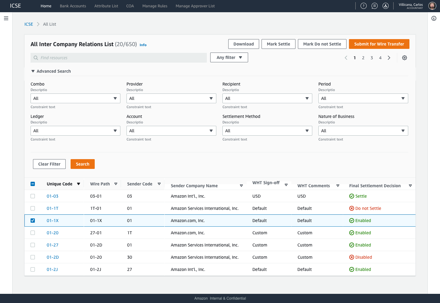The height and width of the screenshot is (303, 440).
Task: Click Mark Do not Settle button
Action: pos(322,44)
